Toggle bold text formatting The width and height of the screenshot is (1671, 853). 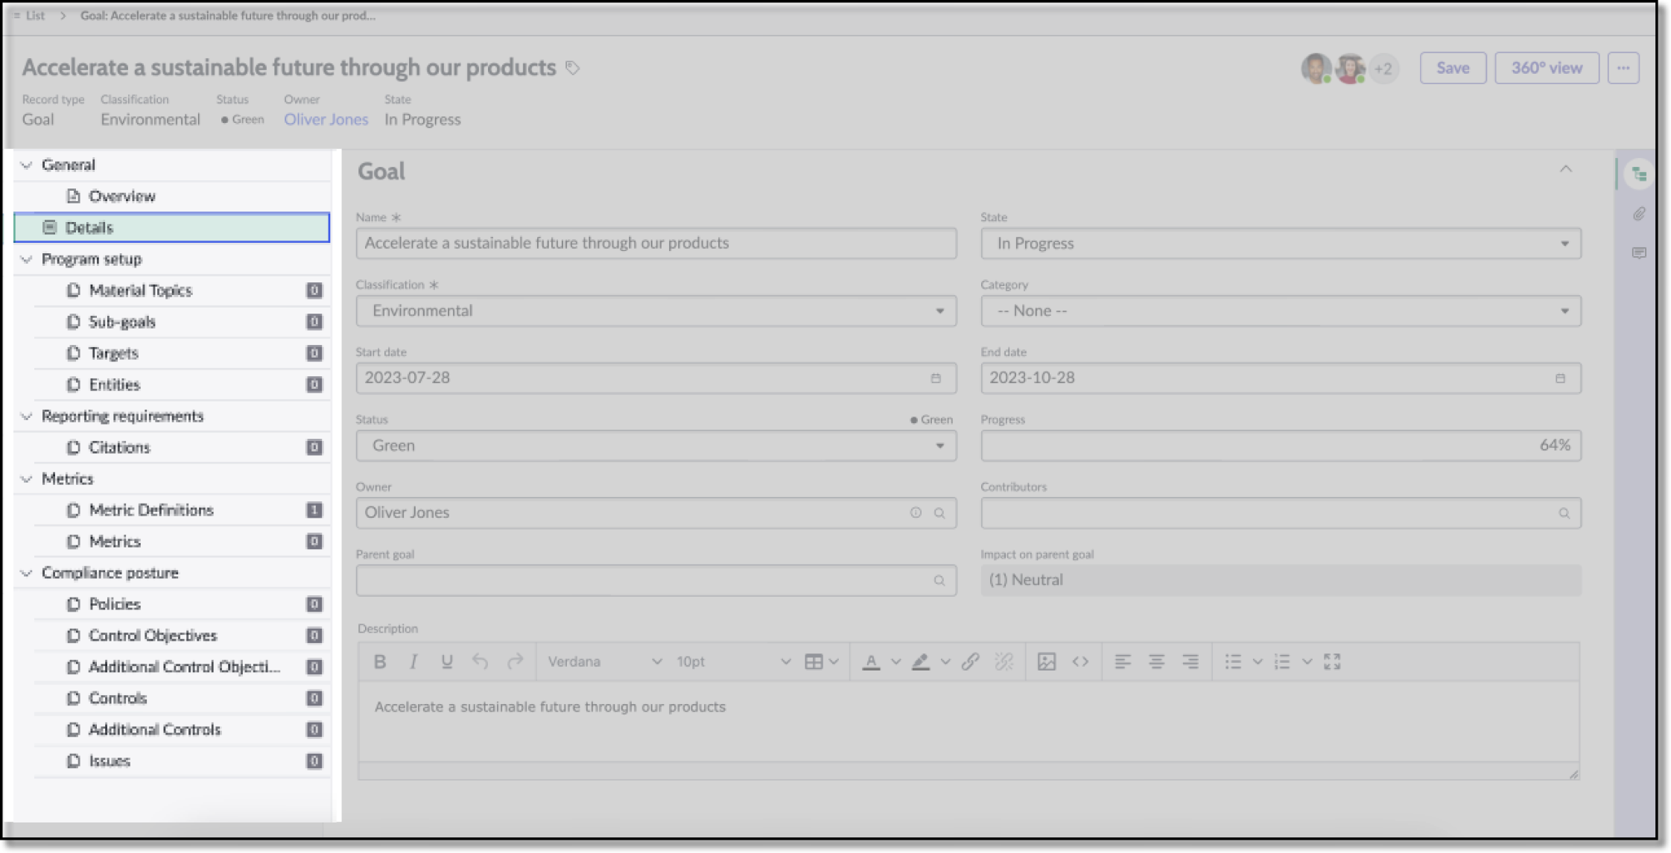[380, 661]
